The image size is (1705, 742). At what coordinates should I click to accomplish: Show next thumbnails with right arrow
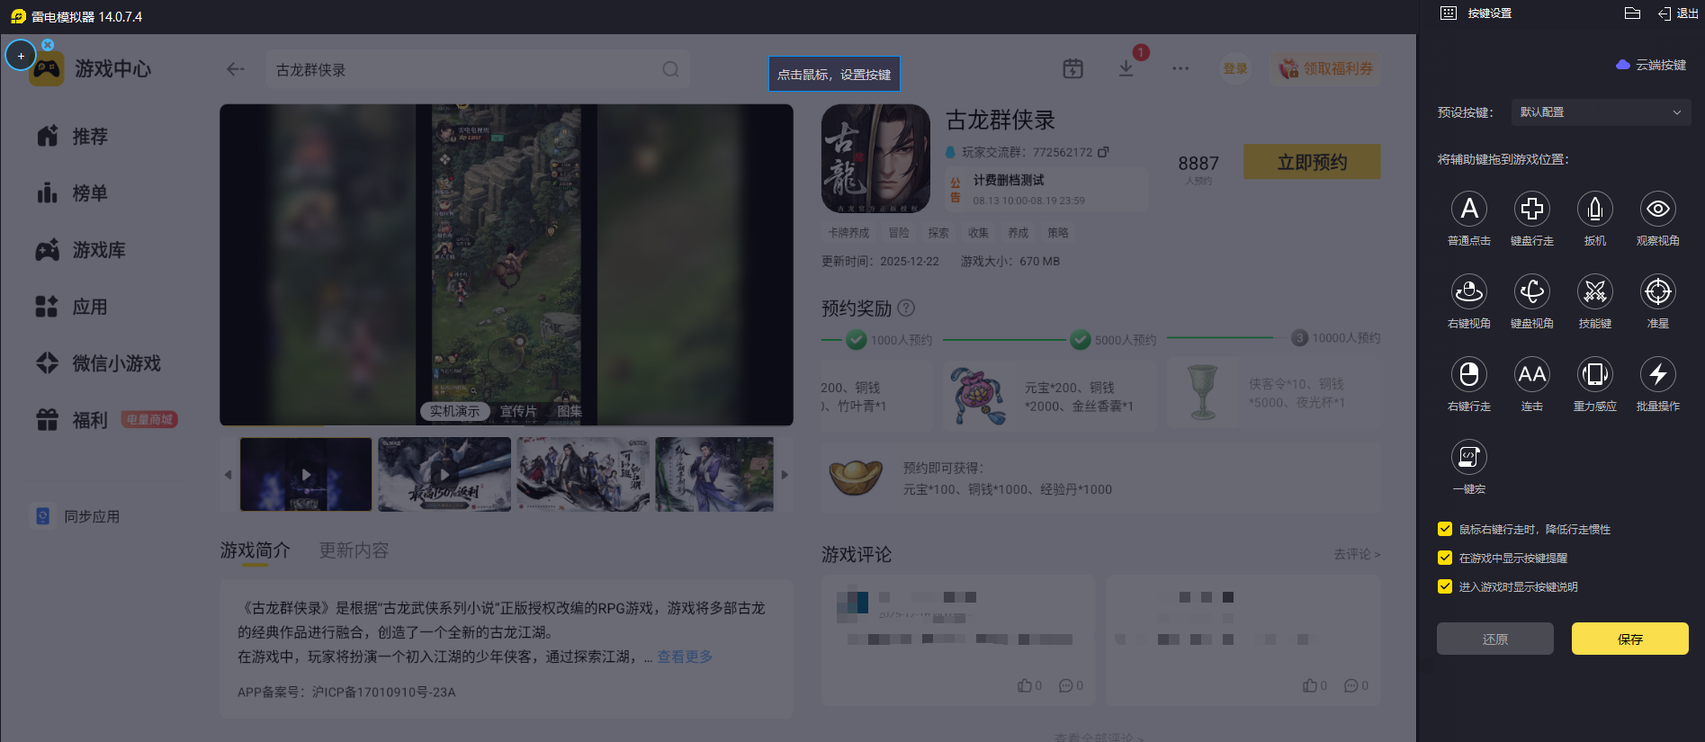click(x=785, y=475)
